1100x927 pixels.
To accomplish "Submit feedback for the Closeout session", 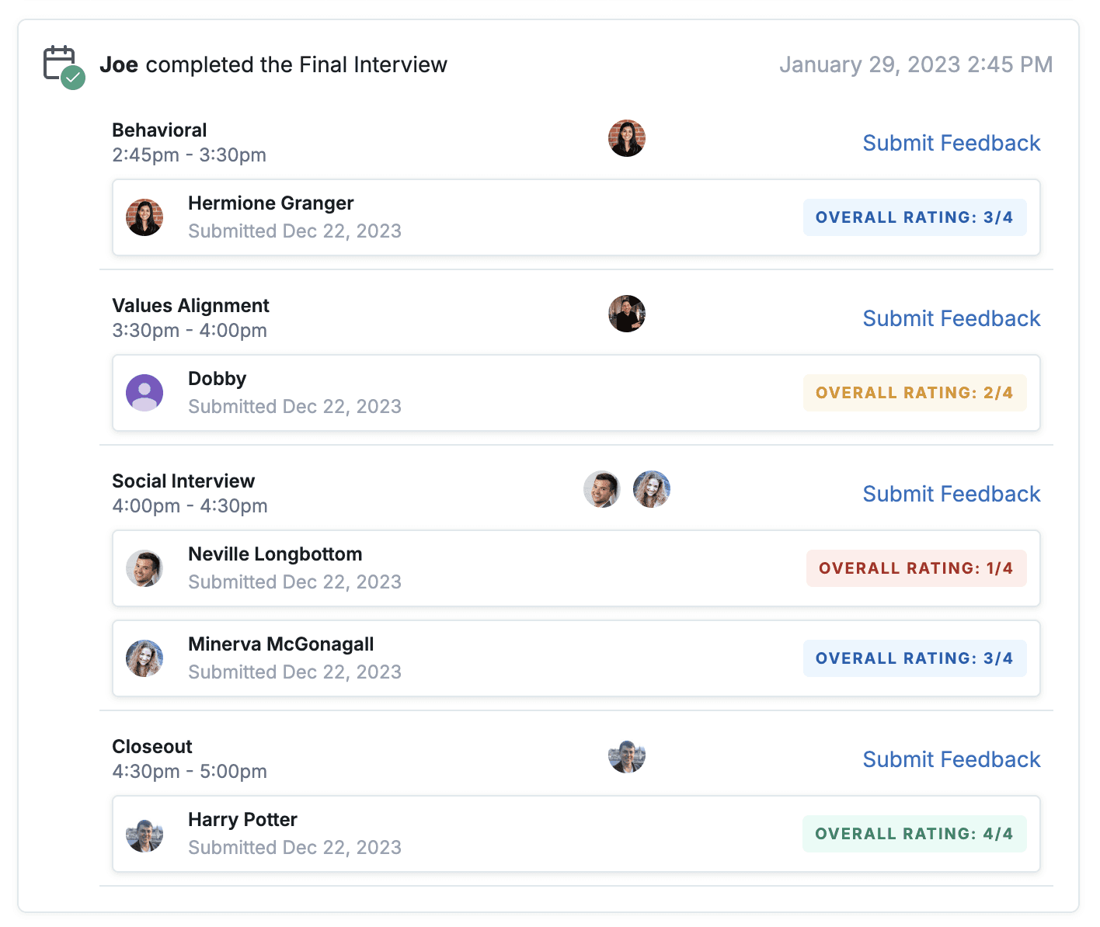I will tap(951, 759).
